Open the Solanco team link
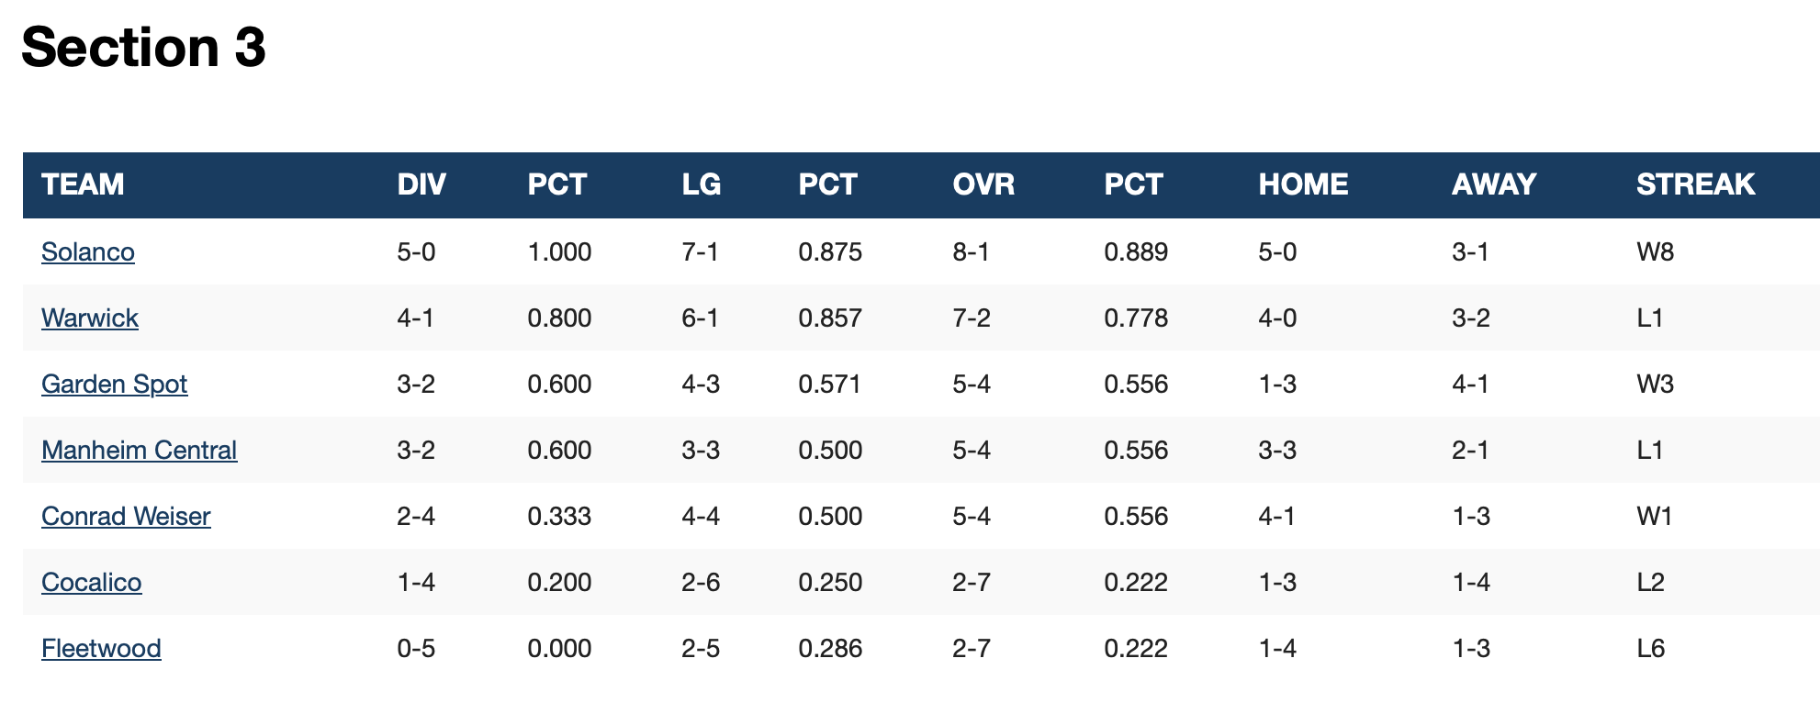The image size is (1820, 703). [x=88, y=251]
